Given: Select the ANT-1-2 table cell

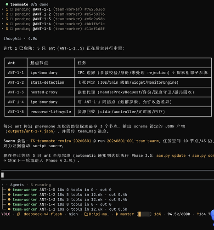Looking at the screenshot, I should point(16,82).
